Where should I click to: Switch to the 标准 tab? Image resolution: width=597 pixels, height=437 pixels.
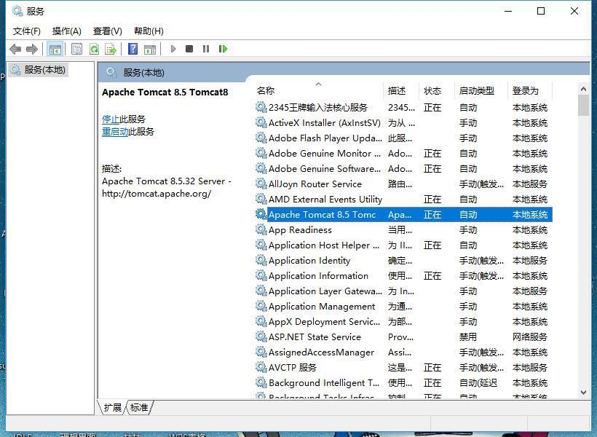(139, 408)
